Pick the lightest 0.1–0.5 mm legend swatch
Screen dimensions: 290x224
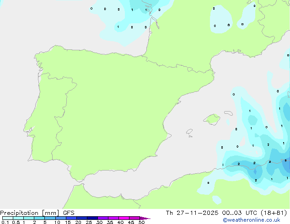tap(8, 218)
